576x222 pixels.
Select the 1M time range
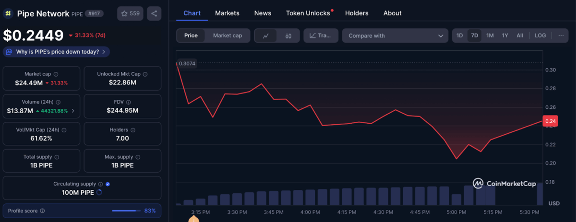[490, 35]
